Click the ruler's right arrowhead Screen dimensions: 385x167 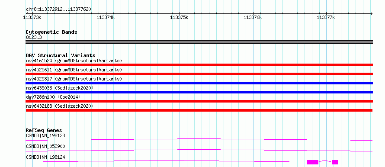coord(371,13)
